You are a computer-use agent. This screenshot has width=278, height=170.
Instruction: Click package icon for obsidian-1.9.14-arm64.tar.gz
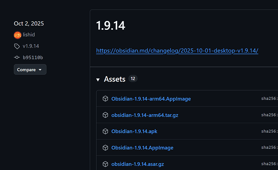pos(105,115)
